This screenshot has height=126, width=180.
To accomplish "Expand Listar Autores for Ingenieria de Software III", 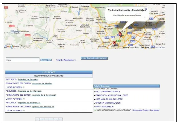I will coord(24,110).
